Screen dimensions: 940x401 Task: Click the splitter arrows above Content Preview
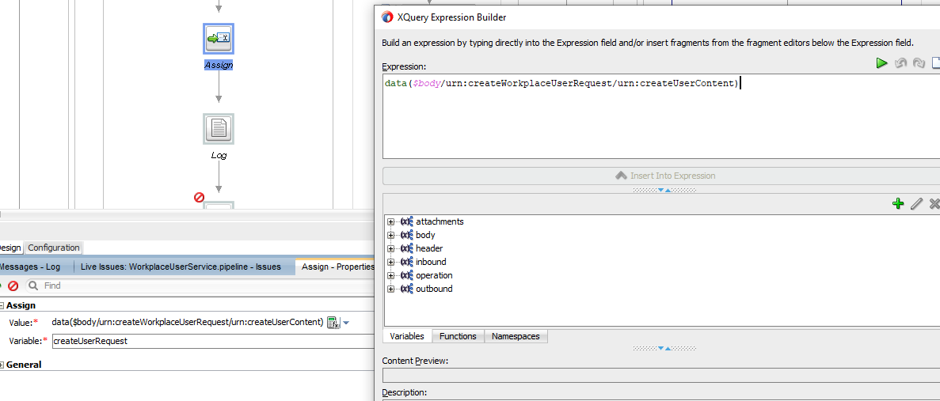665,348
